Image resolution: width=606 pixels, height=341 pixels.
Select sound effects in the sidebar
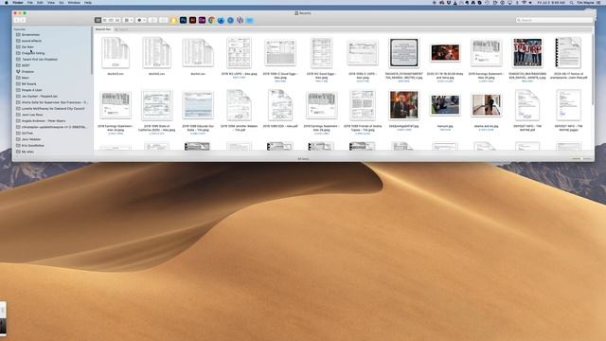coord(31,41)
